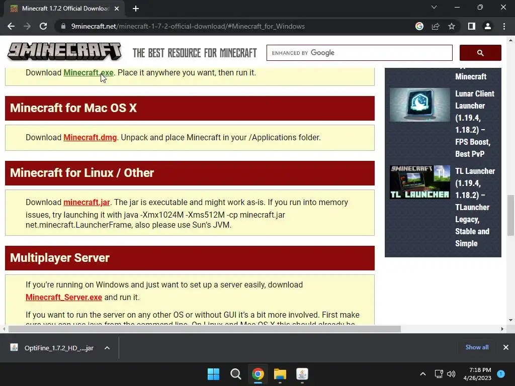Open TL Launcher thumbnail image
Screen dimensions: 515x386
click(x=420, y=182)
